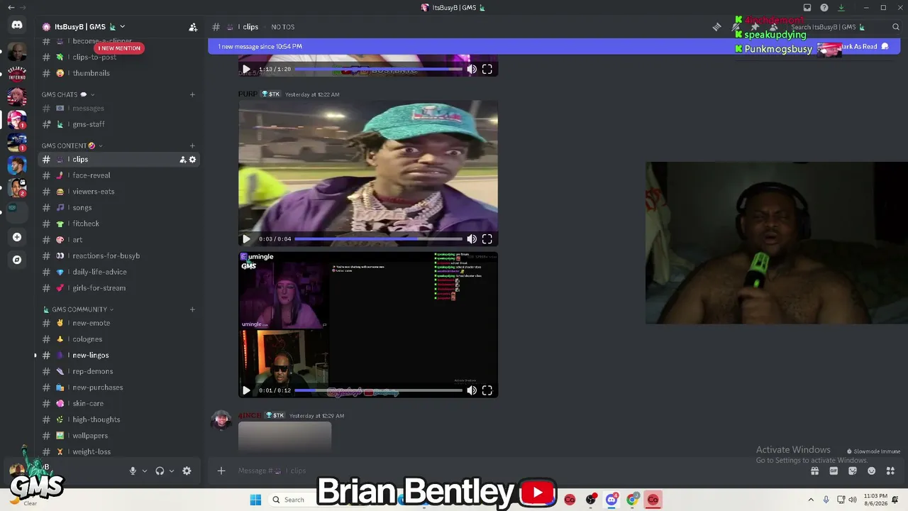Collapse the GMS CHATS category
The image size is (908, 511).
67,94
